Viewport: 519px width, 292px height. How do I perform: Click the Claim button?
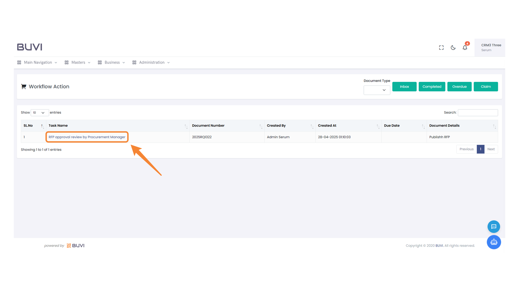[485, 87]
